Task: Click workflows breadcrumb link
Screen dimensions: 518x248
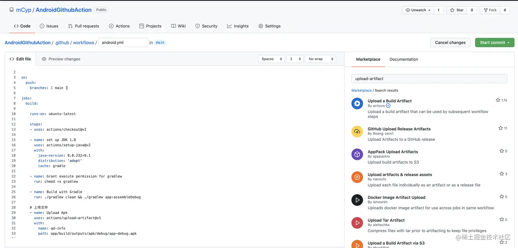Action: [x=83, y=43]
